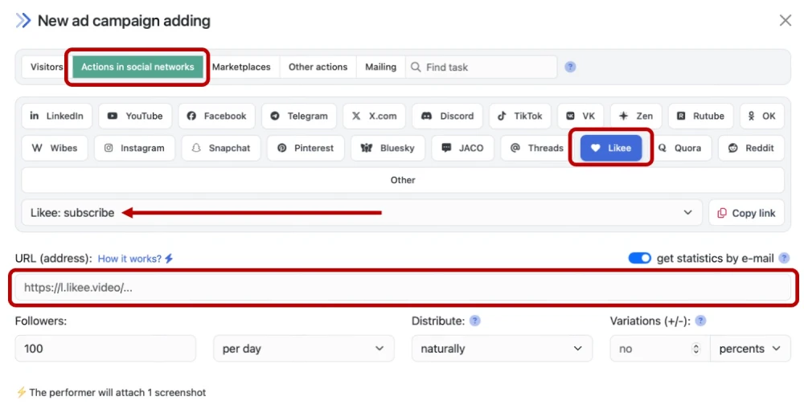Click the Find task search field
Viewport: 804px width, 409px height.
tap(486, 67)
